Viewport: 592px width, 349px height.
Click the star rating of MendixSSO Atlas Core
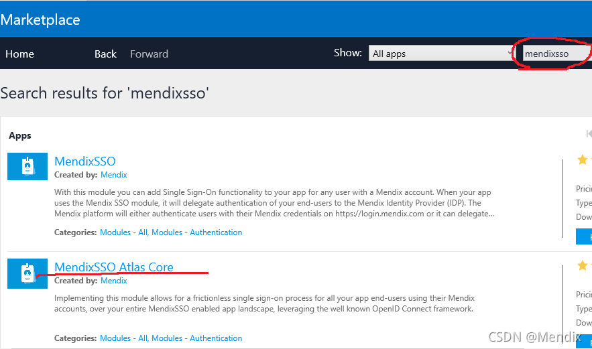pos(584,266)
